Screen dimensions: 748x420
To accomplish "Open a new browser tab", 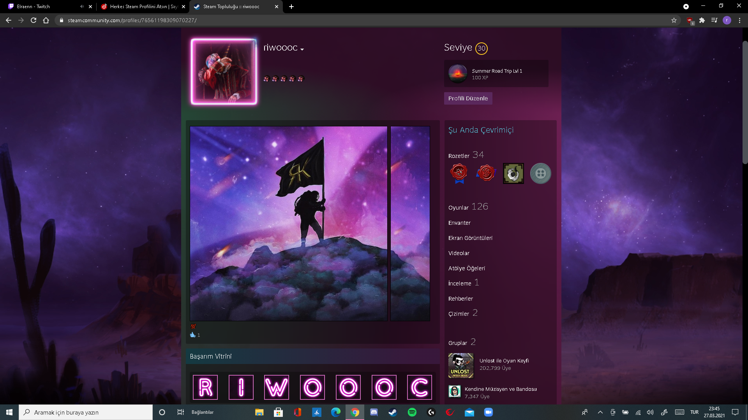I will (x=291, y=7).
